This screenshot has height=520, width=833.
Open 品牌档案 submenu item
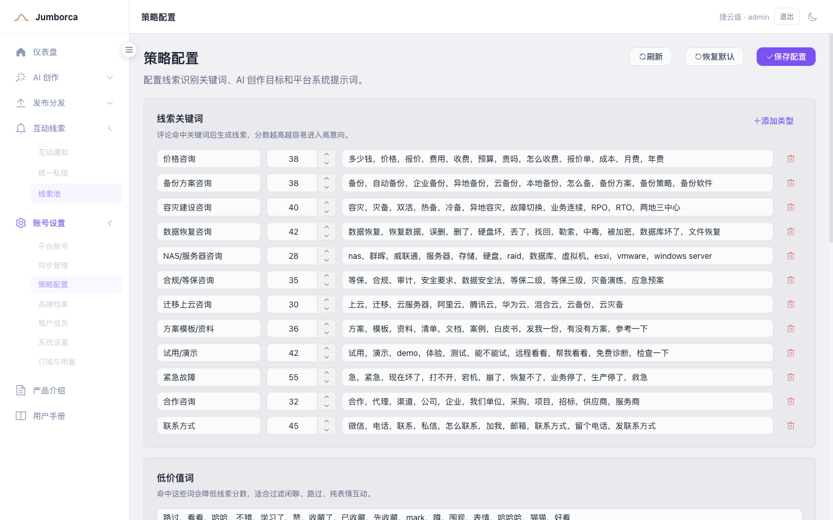click(76, 304)
